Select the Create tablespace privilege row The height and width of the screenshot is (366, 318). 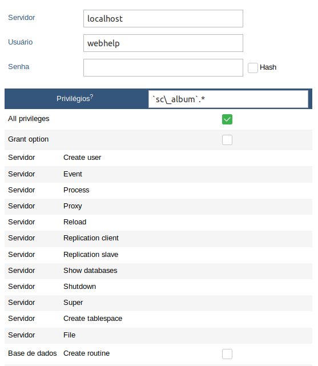(x=158, y=319)
